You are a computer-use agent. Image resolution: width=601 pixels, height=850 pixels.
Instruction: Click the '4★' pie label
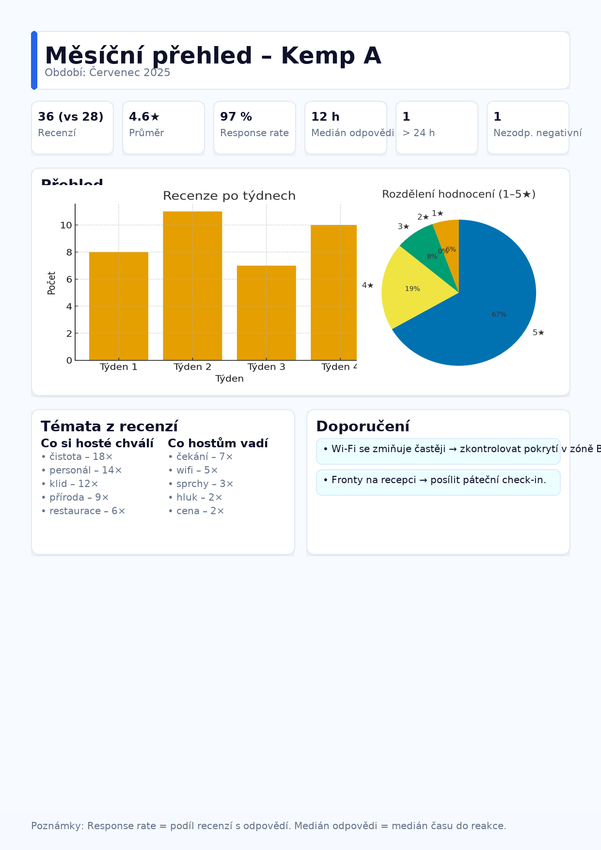pos(368,285)
